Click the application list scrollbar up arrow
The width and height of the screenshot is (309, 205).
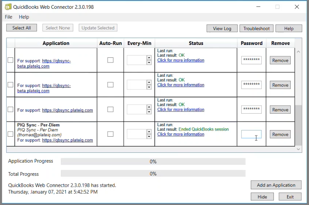pos(298,52)
